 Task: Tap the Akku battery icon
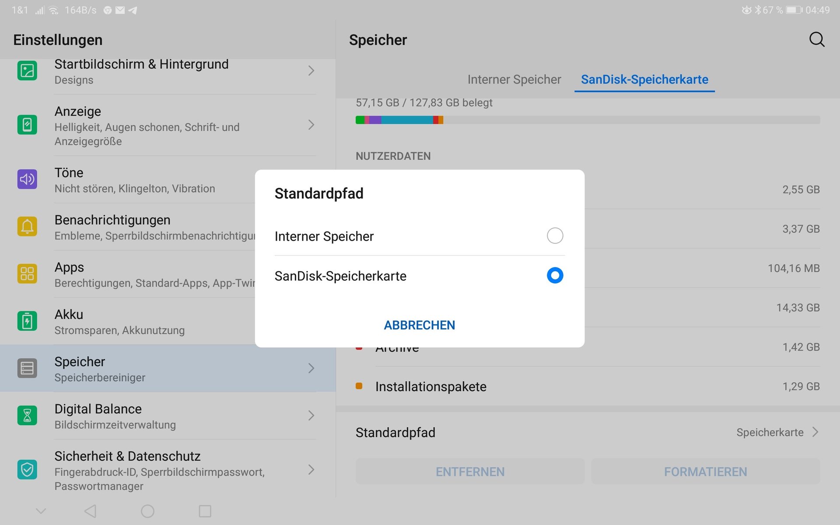(27, 321)
